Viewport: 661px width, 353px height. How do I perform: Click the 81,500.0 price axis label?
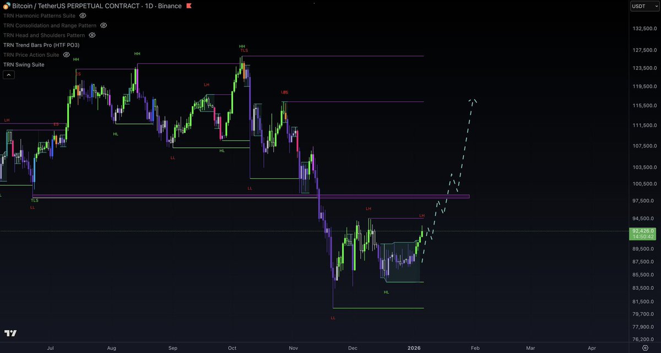[643, 301]
